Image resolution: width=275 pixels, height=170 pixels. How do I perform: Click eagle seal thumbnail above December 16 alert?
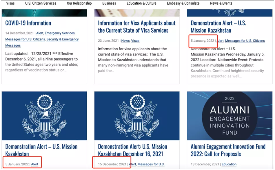(137, 116)
